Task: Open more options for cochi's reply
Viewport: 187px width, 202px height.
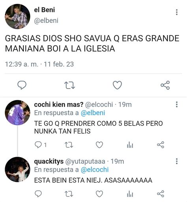Action: coord(177,104)
